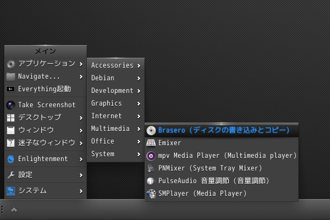Viewport: 330px width, 220px height.
Task: Click the Brasero disc icon
Action: point(151,130)
